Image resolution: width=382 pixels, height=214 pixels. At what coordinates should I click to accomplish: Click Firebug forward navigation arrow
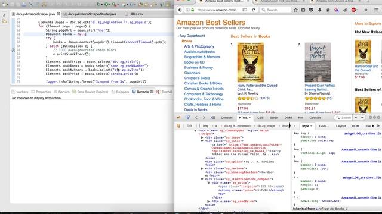(x=204, y=118)
